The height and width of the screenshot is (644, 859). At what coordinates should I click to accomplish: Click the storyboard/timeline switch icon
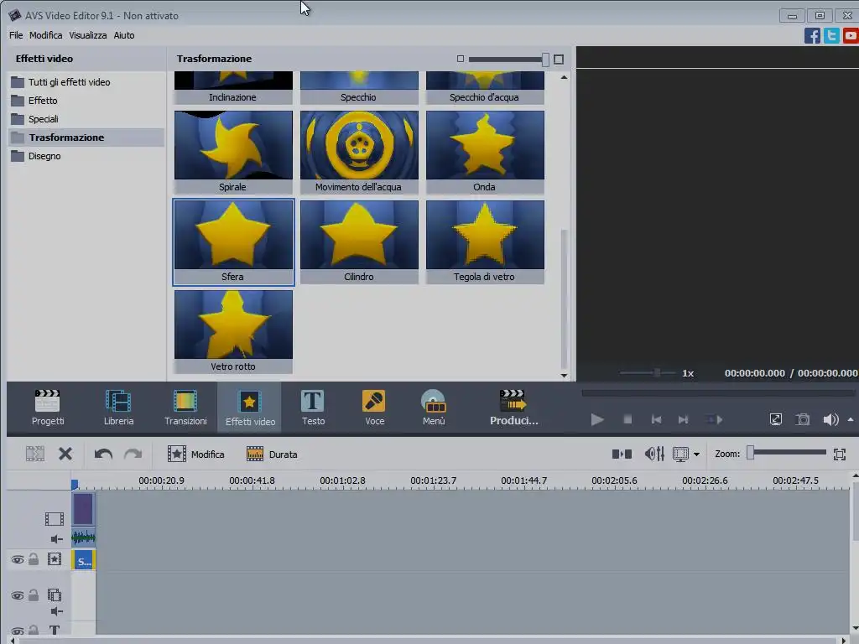click(x=622, y=454)
